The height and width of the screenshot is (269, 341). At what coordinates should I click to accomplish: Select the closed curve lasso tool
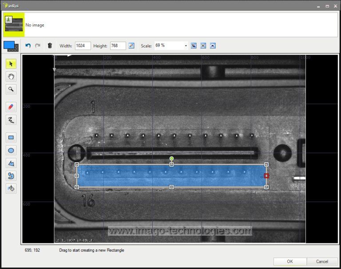11,175
